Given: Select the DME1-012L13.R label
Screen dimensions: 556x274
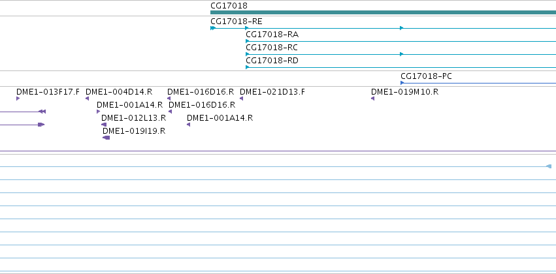Looking at the screenshot, I should pos(133,118).
